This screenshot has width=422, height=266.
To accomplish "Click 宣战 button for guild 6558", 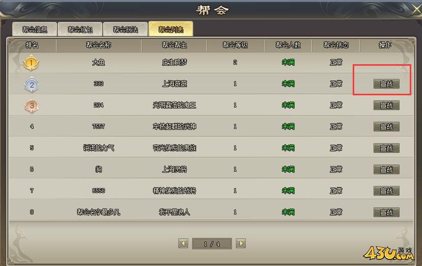I will 386,191.
